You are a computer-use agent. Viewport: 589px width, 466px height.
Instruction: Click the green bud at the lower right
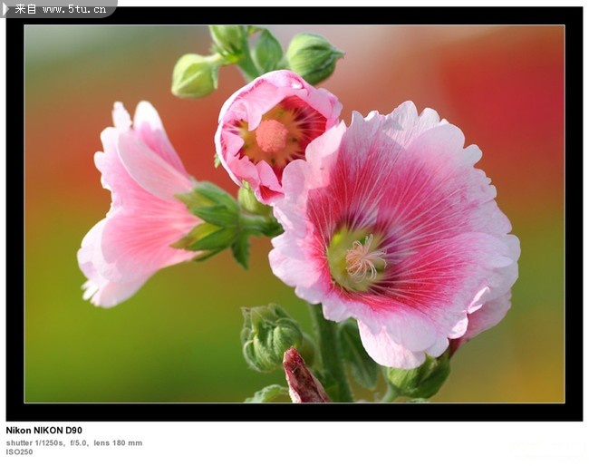click(x=420, y=377)
